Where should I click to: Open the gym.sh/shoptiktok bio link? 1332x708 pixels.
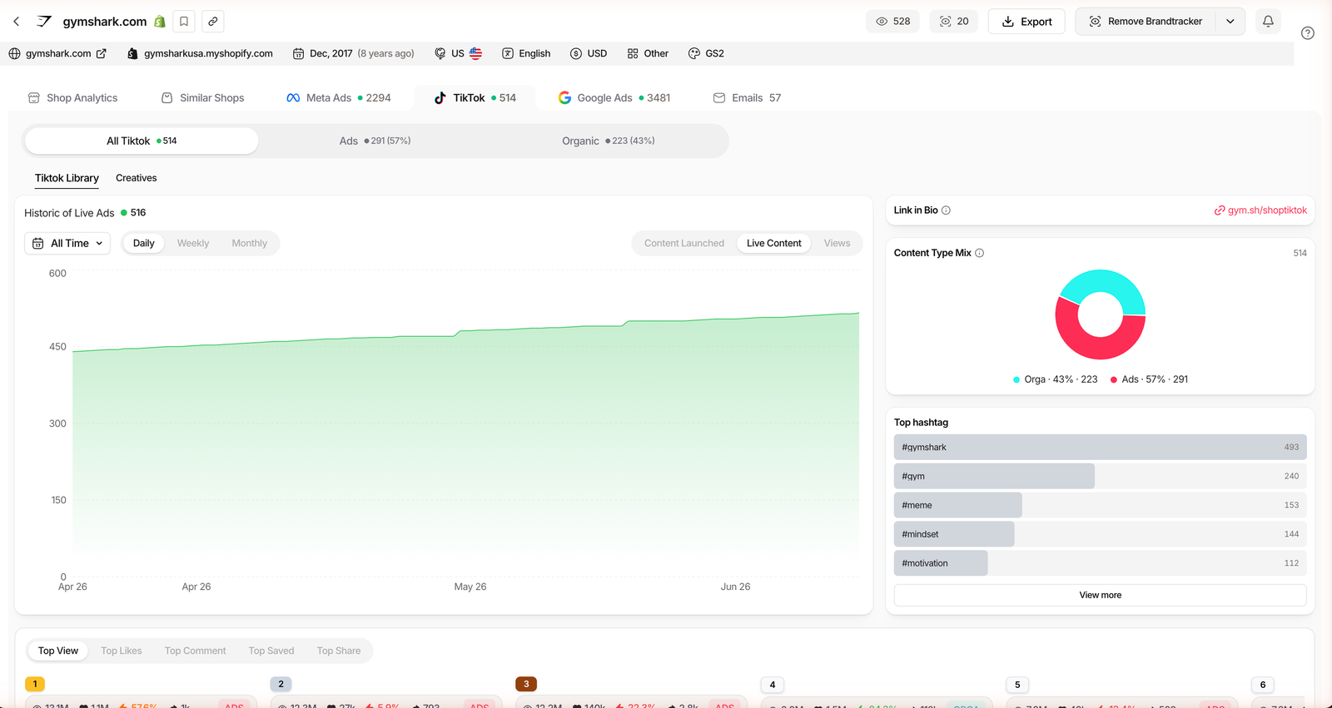click(1260, 210)
